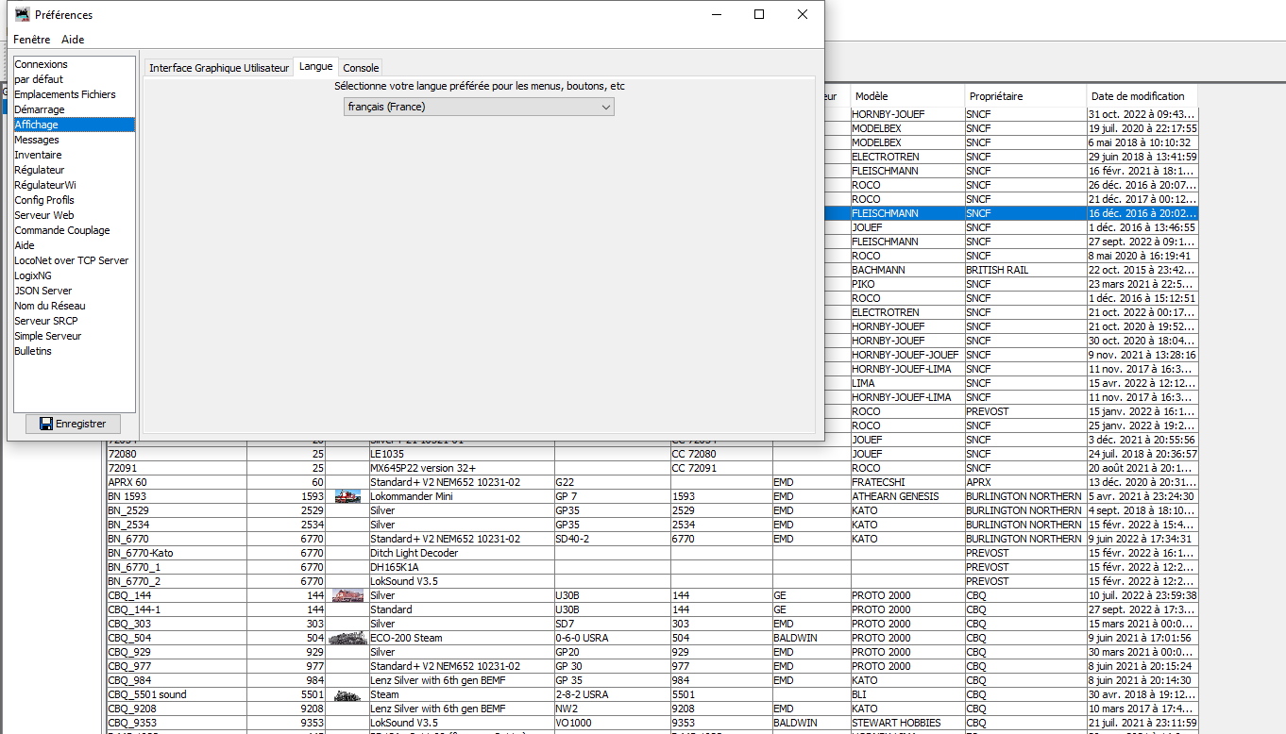Screen dimensions: 1286x734
Task: Click the HORNBY-JOUEF-JOUEF model cell
Action: click(906, 355)
